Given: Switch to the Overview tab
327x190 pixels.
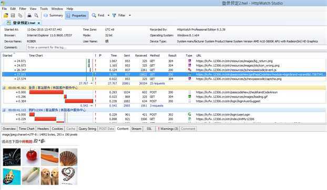Looking at the screenshot, I should (9, 129).
